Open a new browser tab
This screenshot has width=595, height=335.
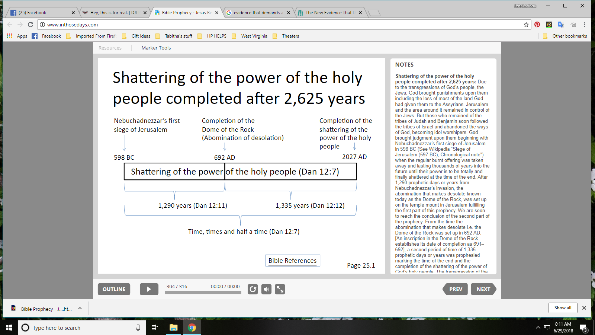pos(374,13)
